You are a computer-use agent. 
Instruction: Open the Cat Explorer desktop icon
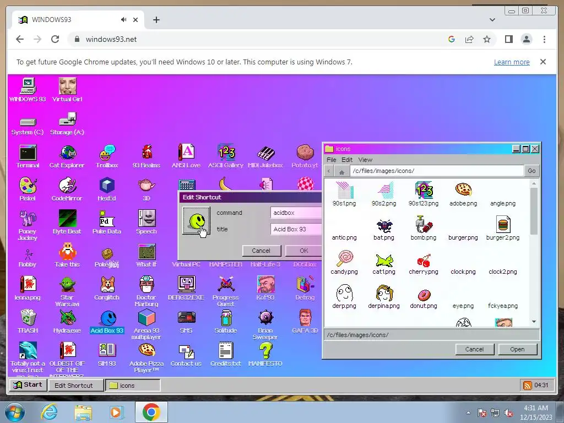click(x=67, y=156)
